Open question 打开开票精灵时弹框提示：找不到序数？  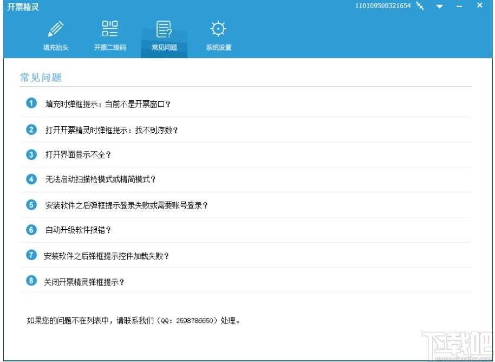click(x=112, y=130)
